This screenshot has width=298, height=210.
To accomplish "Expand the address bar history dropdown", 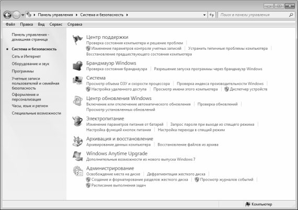I will pos(204,15).
